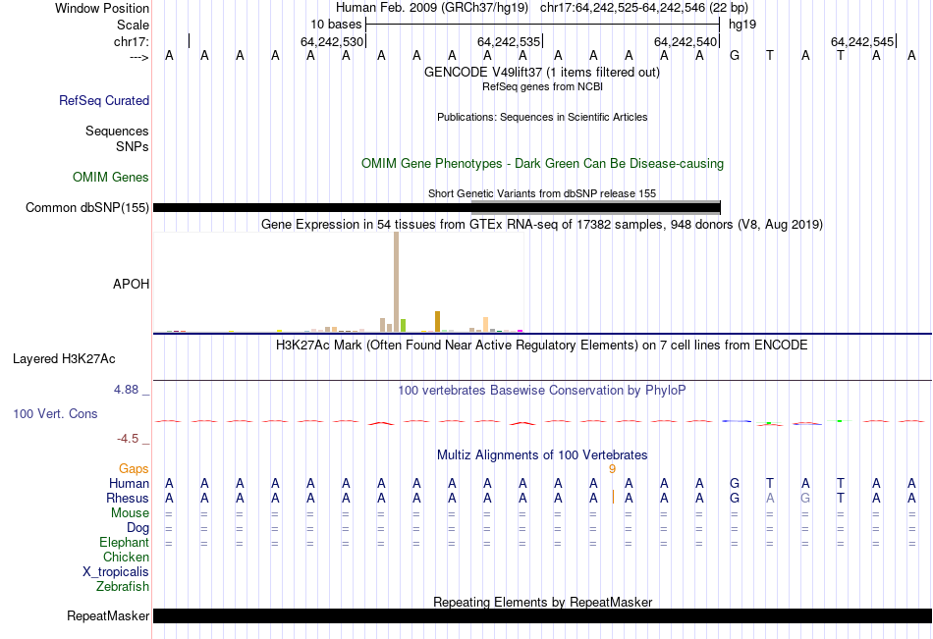Screen dimensions: 933x639
Task: Click the SNPs track label
Action: pyautogui.click(x=133, y=146)
